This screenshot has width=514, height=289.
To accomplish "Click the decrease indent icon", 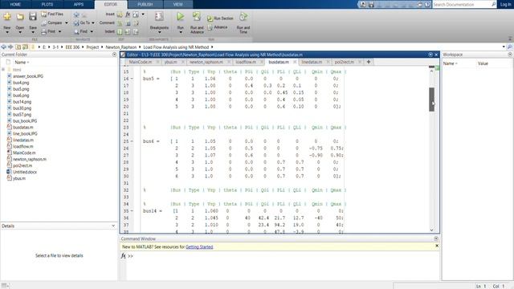I will (x=136, y=32).
